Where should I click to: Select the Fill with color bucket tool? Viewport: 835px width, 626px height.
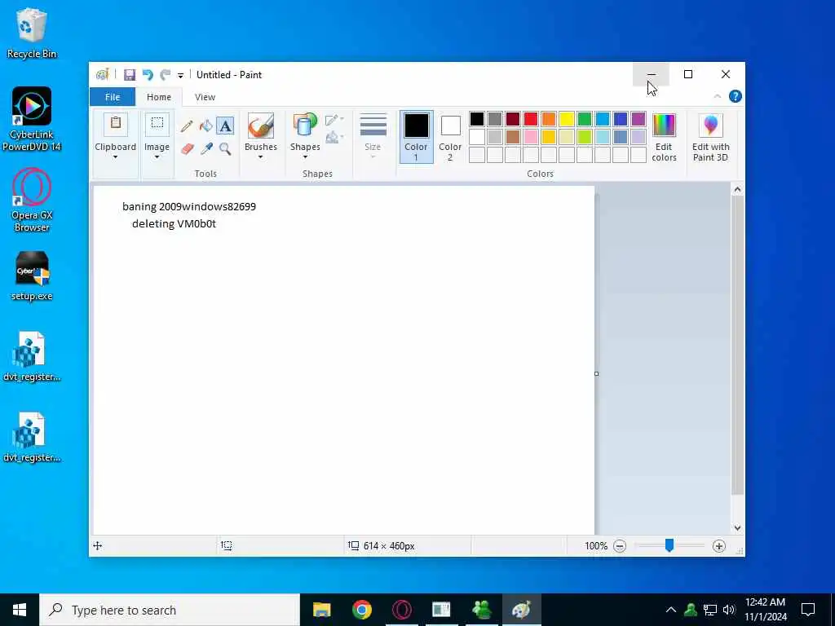tap(206, 126)
